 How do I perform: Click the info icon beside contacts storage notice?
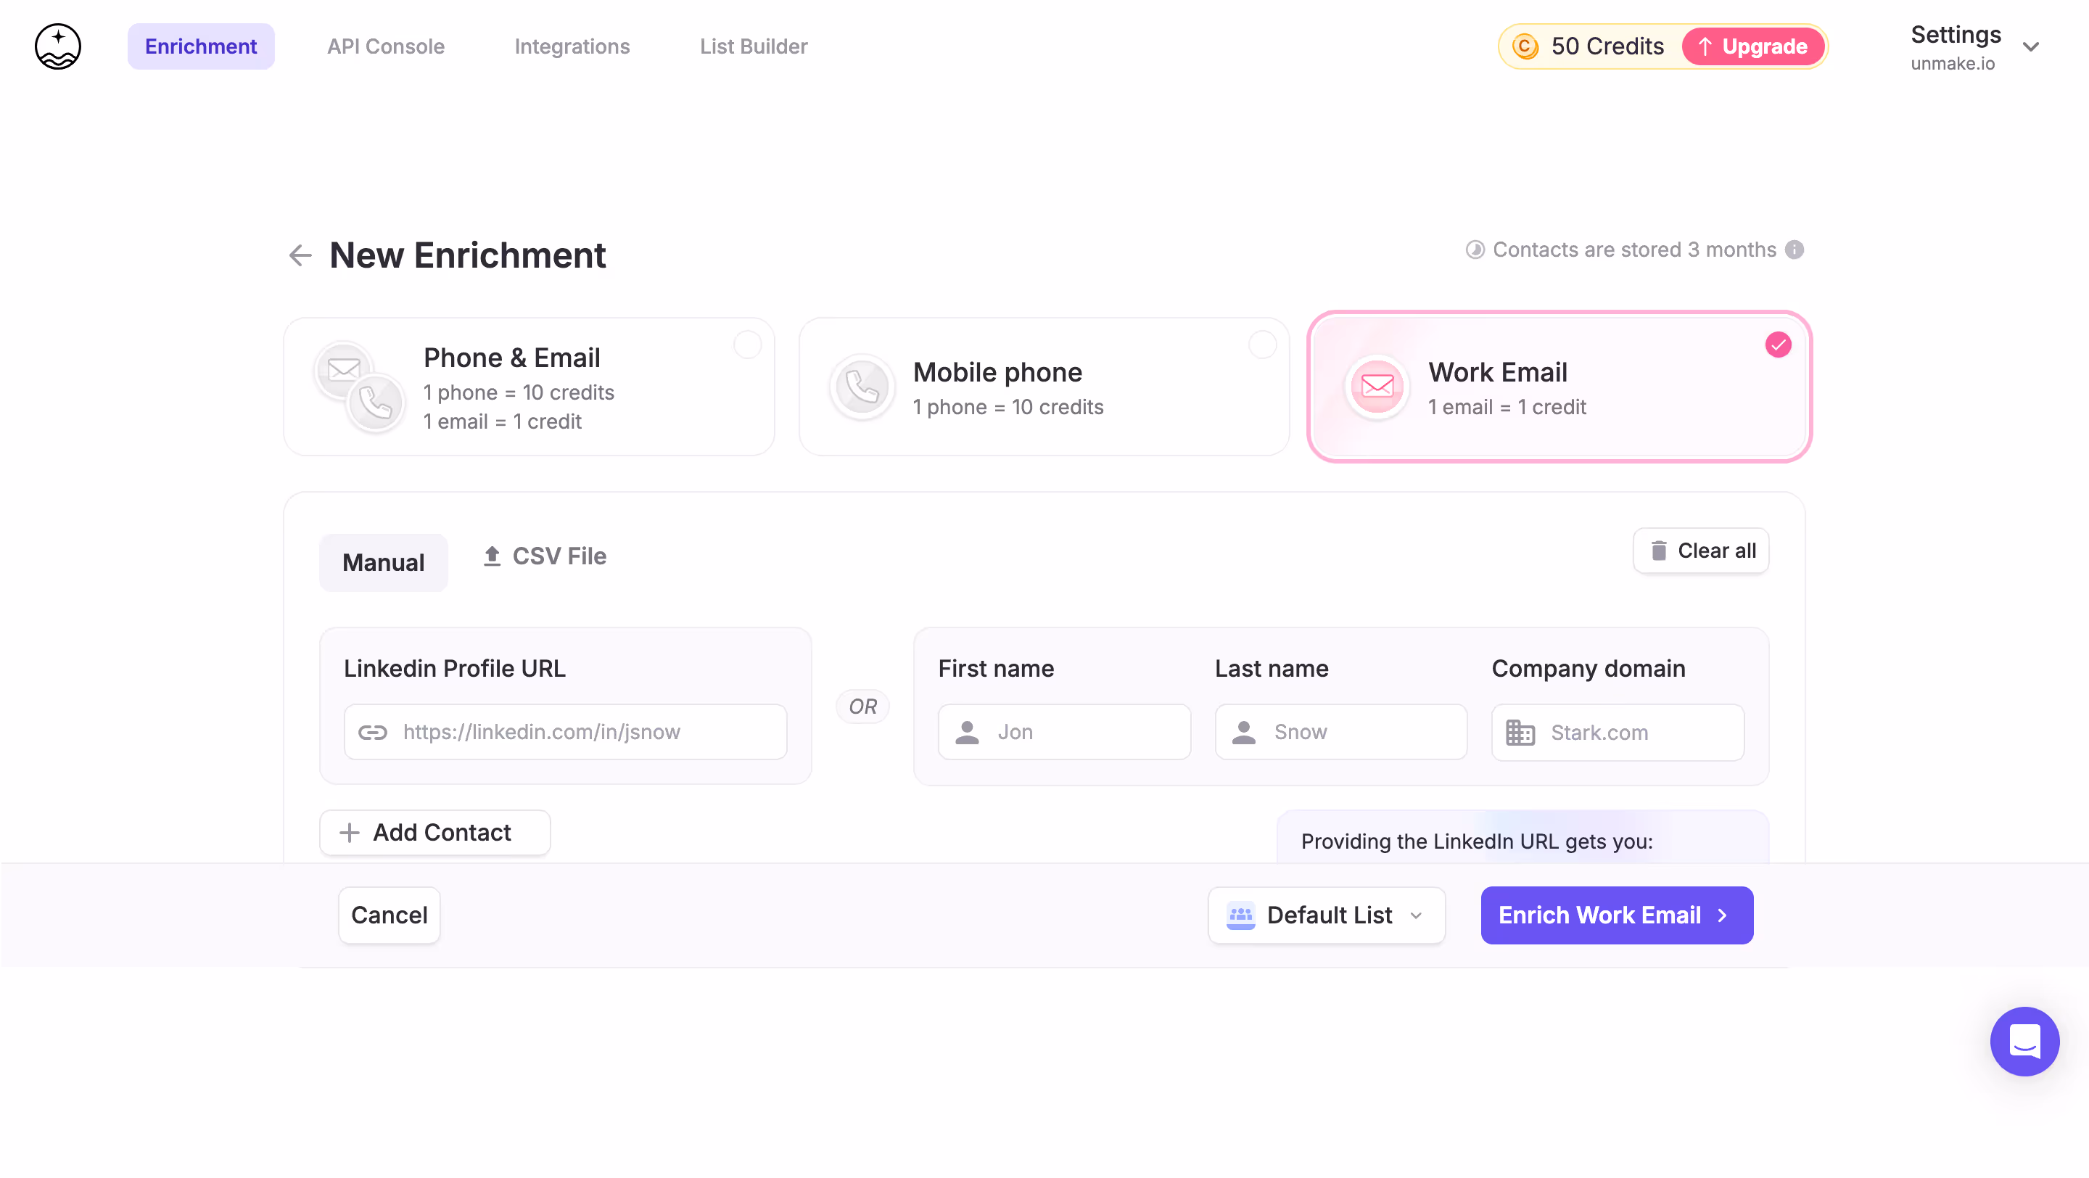pyautogui.click(x=1795, y=250)
